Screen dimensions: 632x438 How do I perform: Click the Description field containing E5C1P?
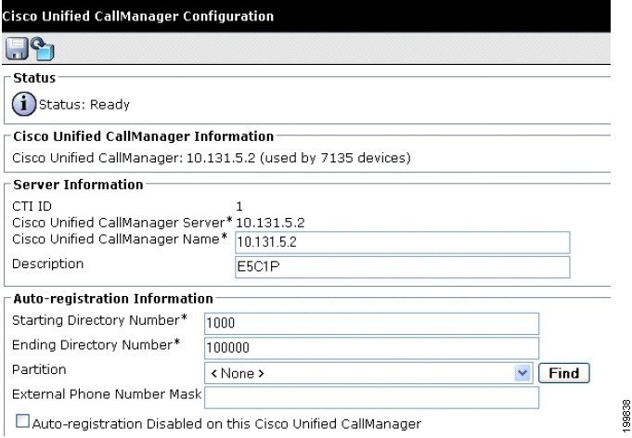402,267
